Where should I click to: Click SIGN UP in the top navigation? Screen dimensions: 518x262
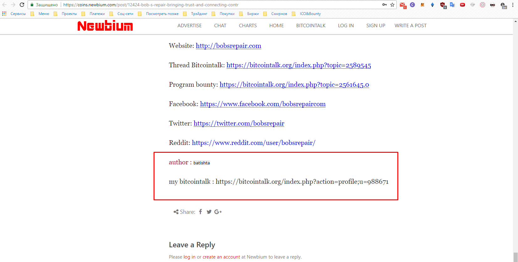point(376,26)
